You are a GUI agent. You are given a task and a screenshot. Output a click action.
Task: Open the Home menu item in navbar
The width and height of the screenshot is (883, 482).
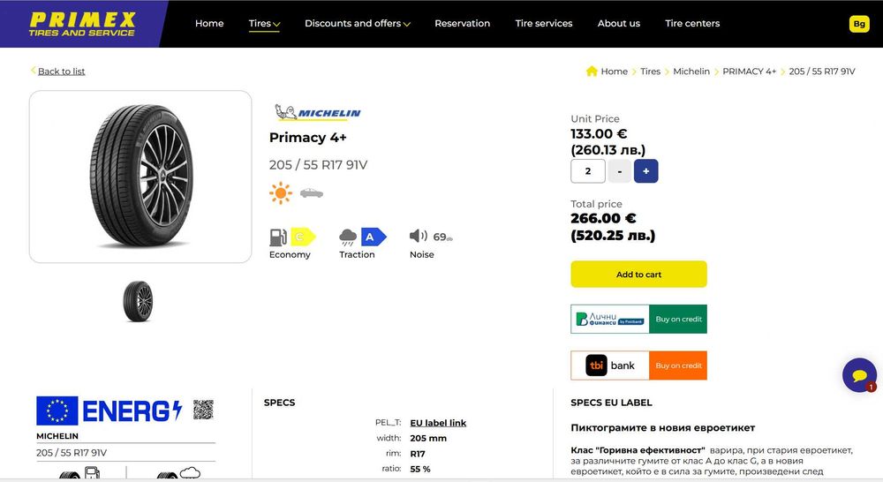click(209, 23)
